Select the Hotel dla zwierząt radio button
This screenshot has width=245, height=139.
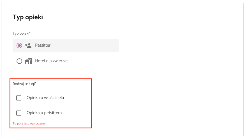click(19, 61)
